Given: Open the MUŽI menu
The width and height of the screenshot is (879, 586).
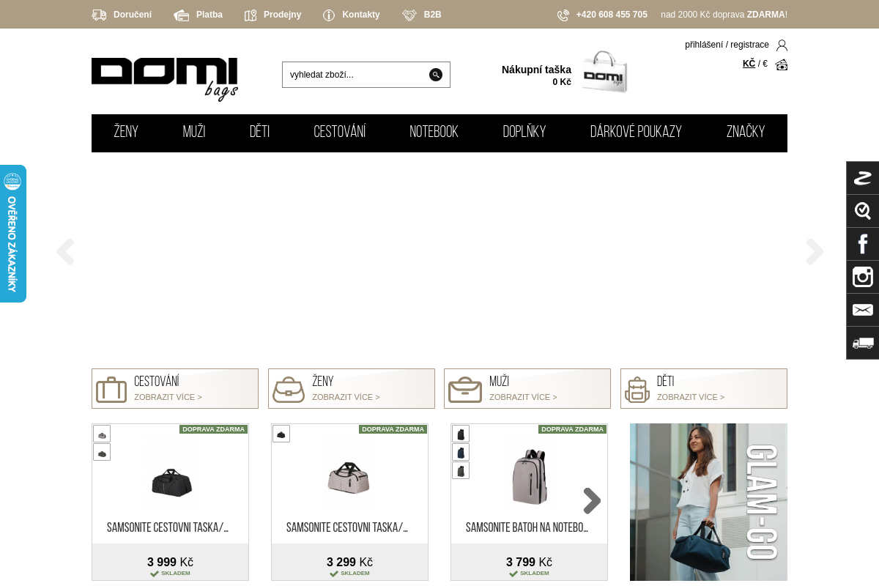Looking at the screenshot, I should pos(194,133).
